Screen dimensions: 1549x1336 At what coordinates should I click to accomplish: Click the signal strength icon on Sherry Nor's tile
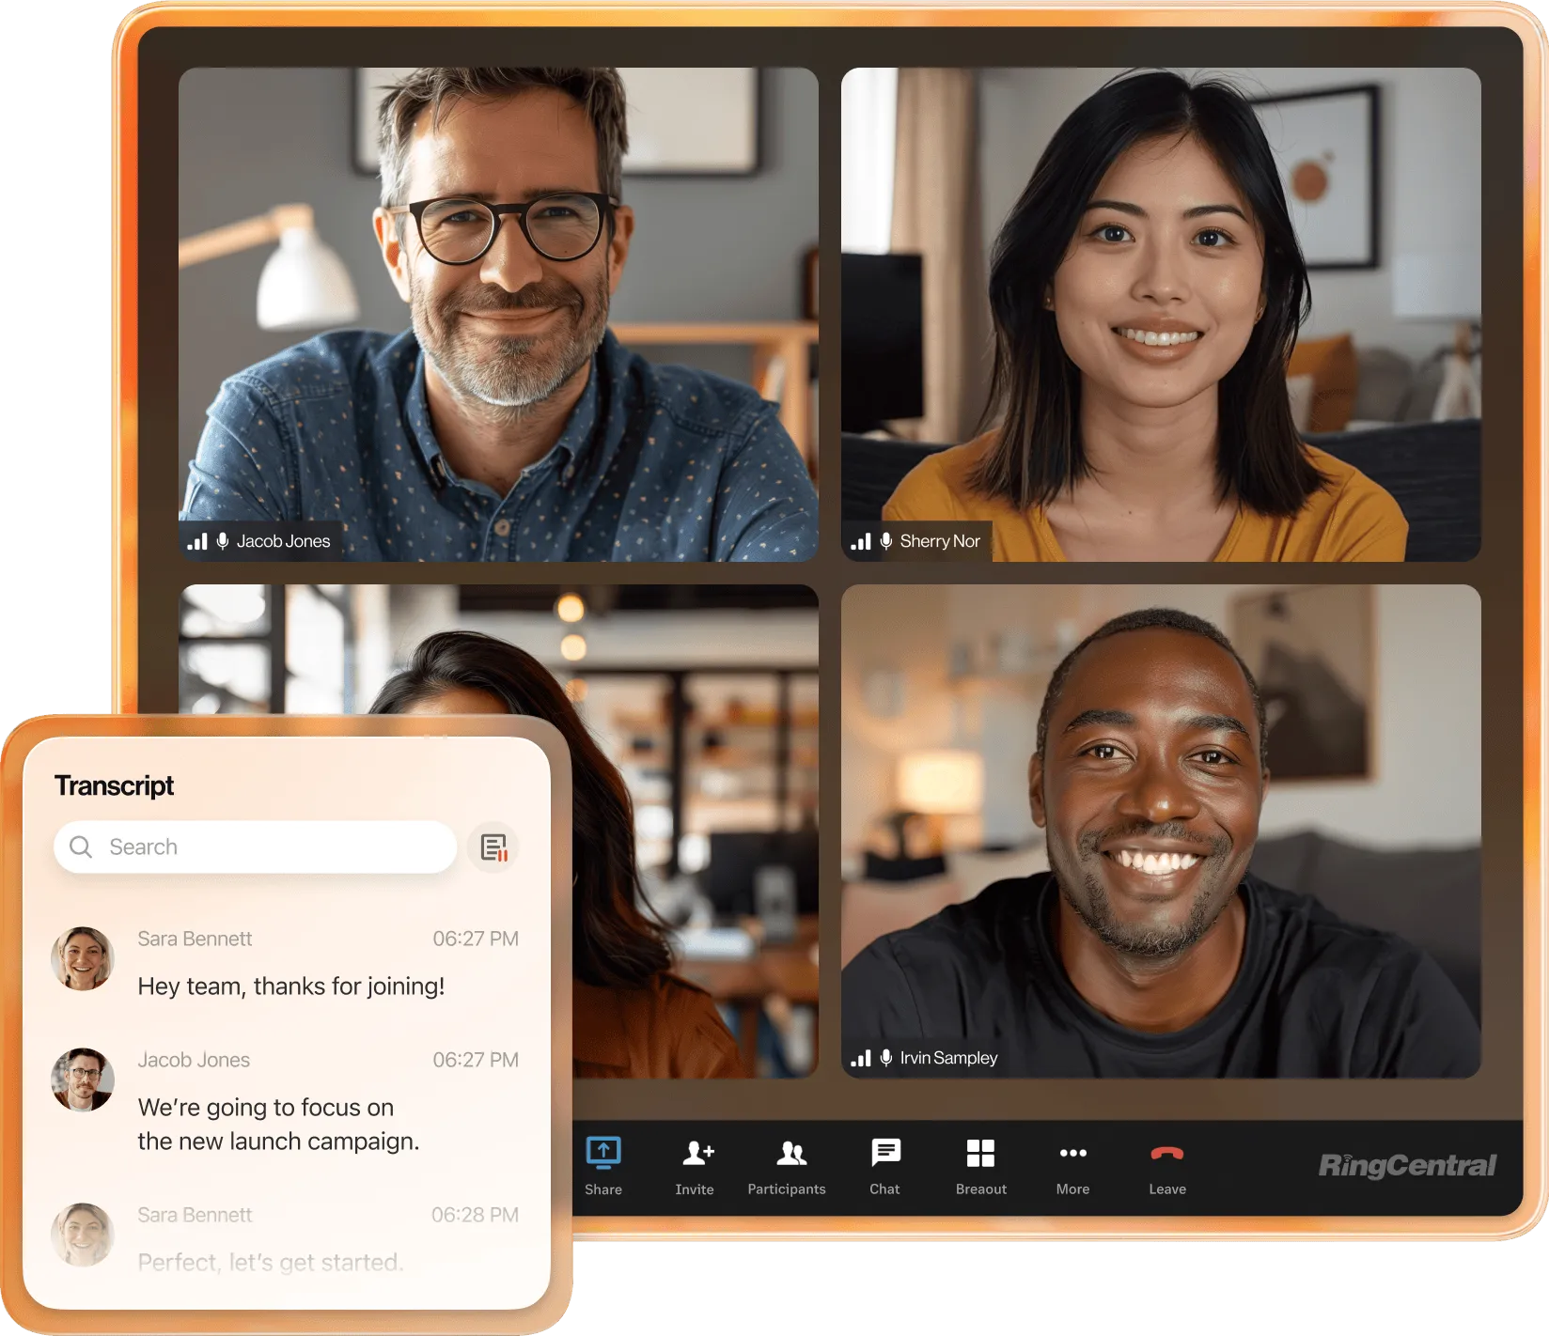(864, 540)
